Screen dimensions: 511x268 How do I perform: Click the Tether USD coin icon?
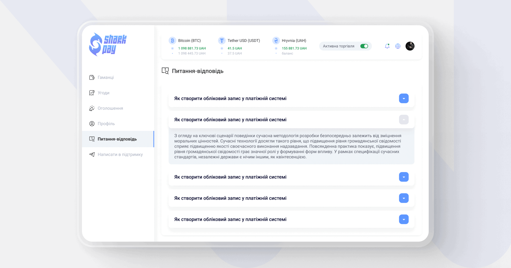pos(222,40)
